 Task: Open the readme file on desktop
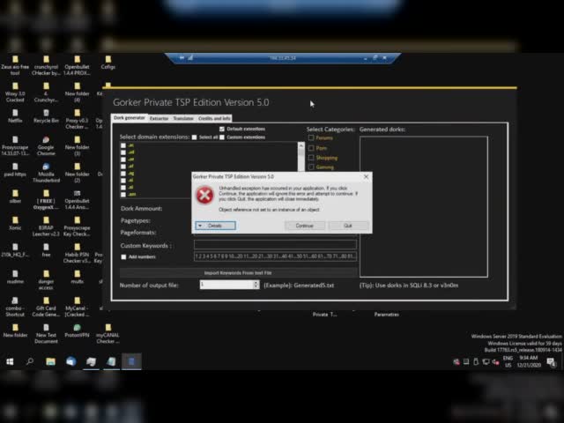(x=15, y=277)
